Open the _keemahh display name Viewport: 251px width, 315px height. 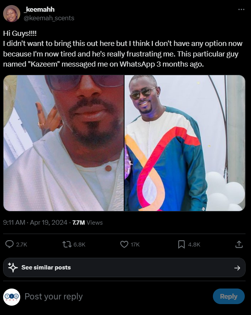(39, 10)
